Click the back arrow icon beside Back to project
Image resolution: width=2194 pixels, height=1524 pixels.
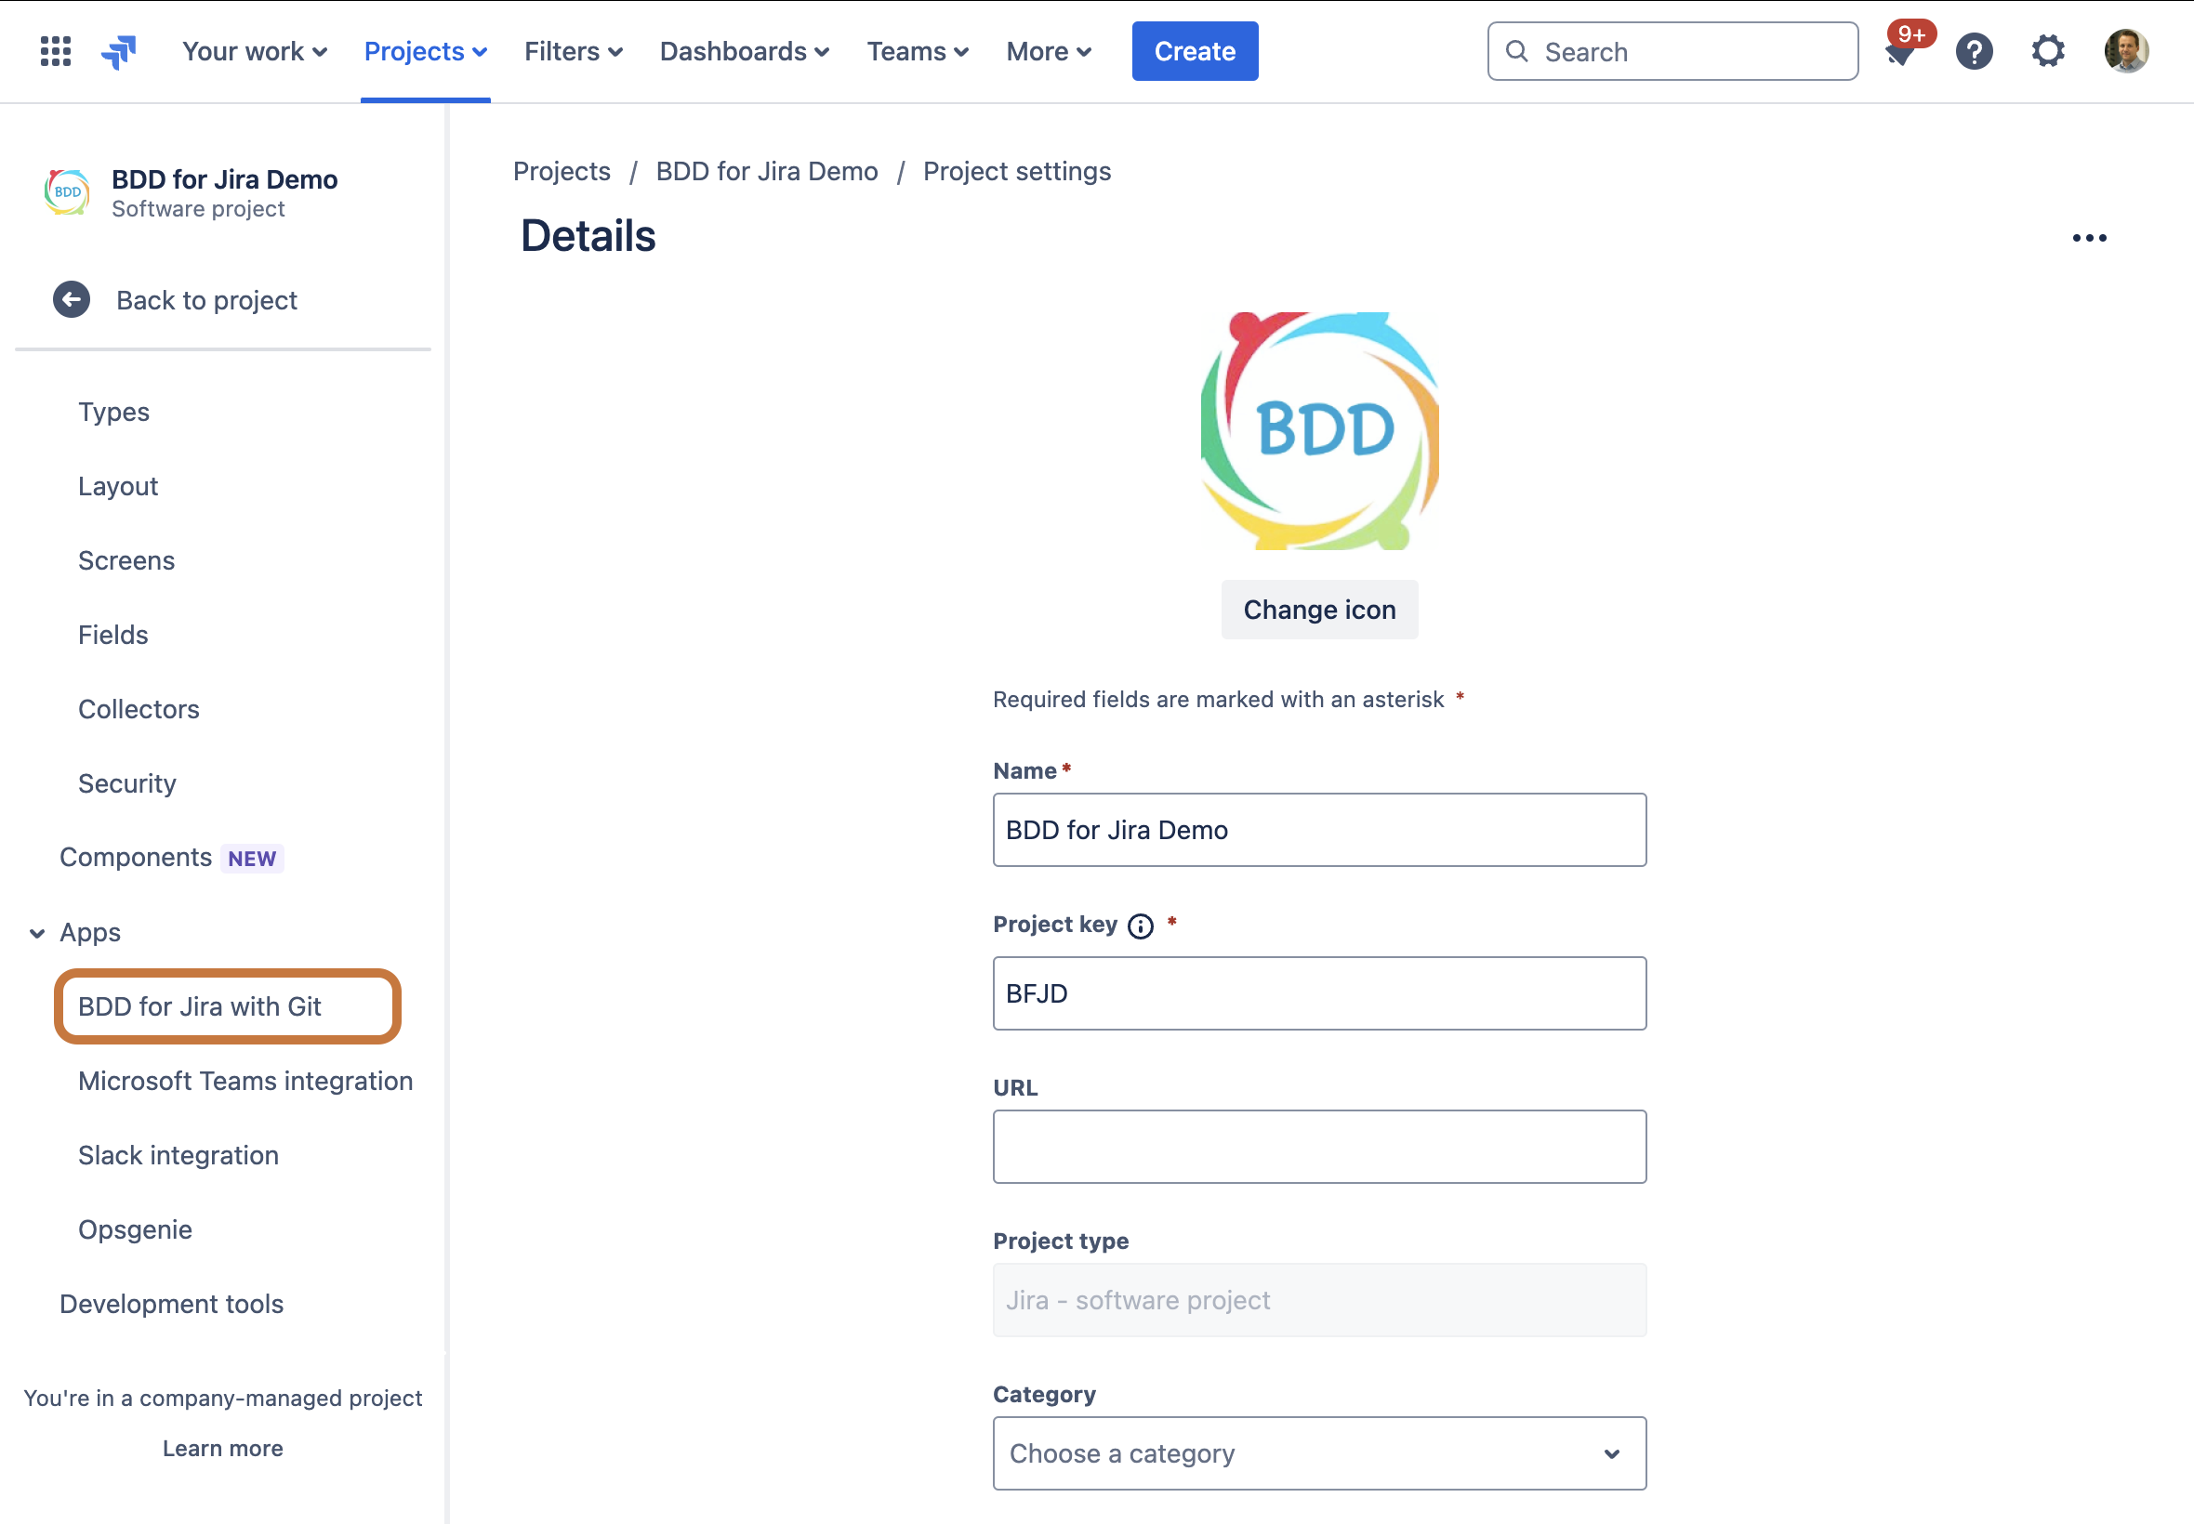[72, 300]
